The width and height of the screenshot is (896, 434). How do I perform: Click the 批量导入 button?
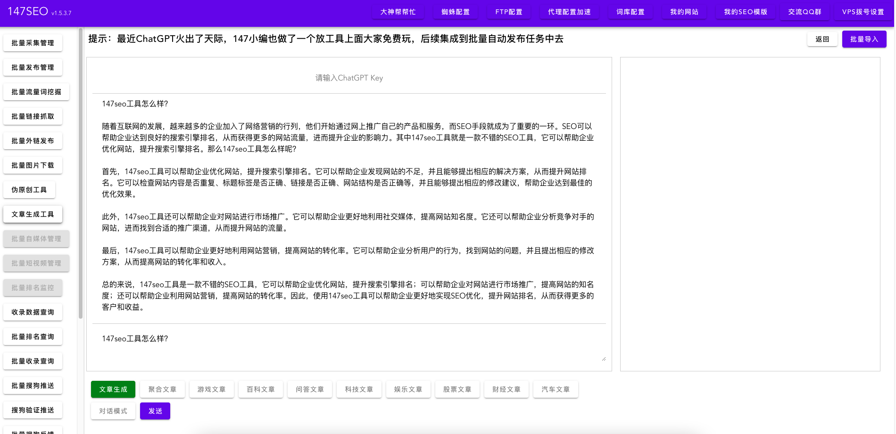(x=864, y=39)
